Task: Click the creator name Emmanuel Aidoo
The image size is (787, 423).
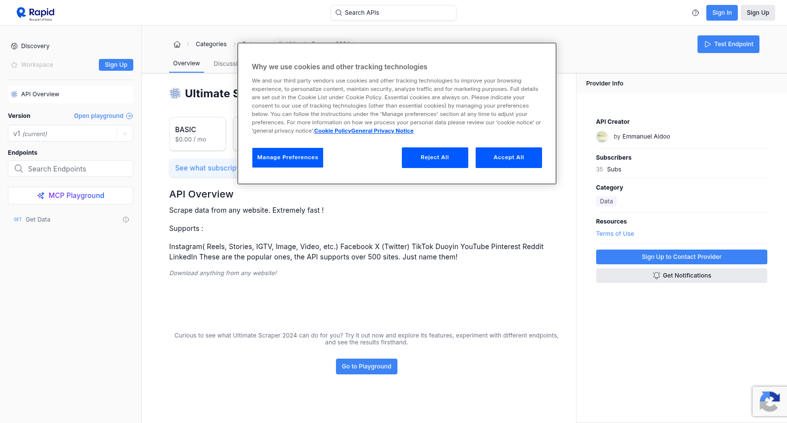Action: coord(646,137)
